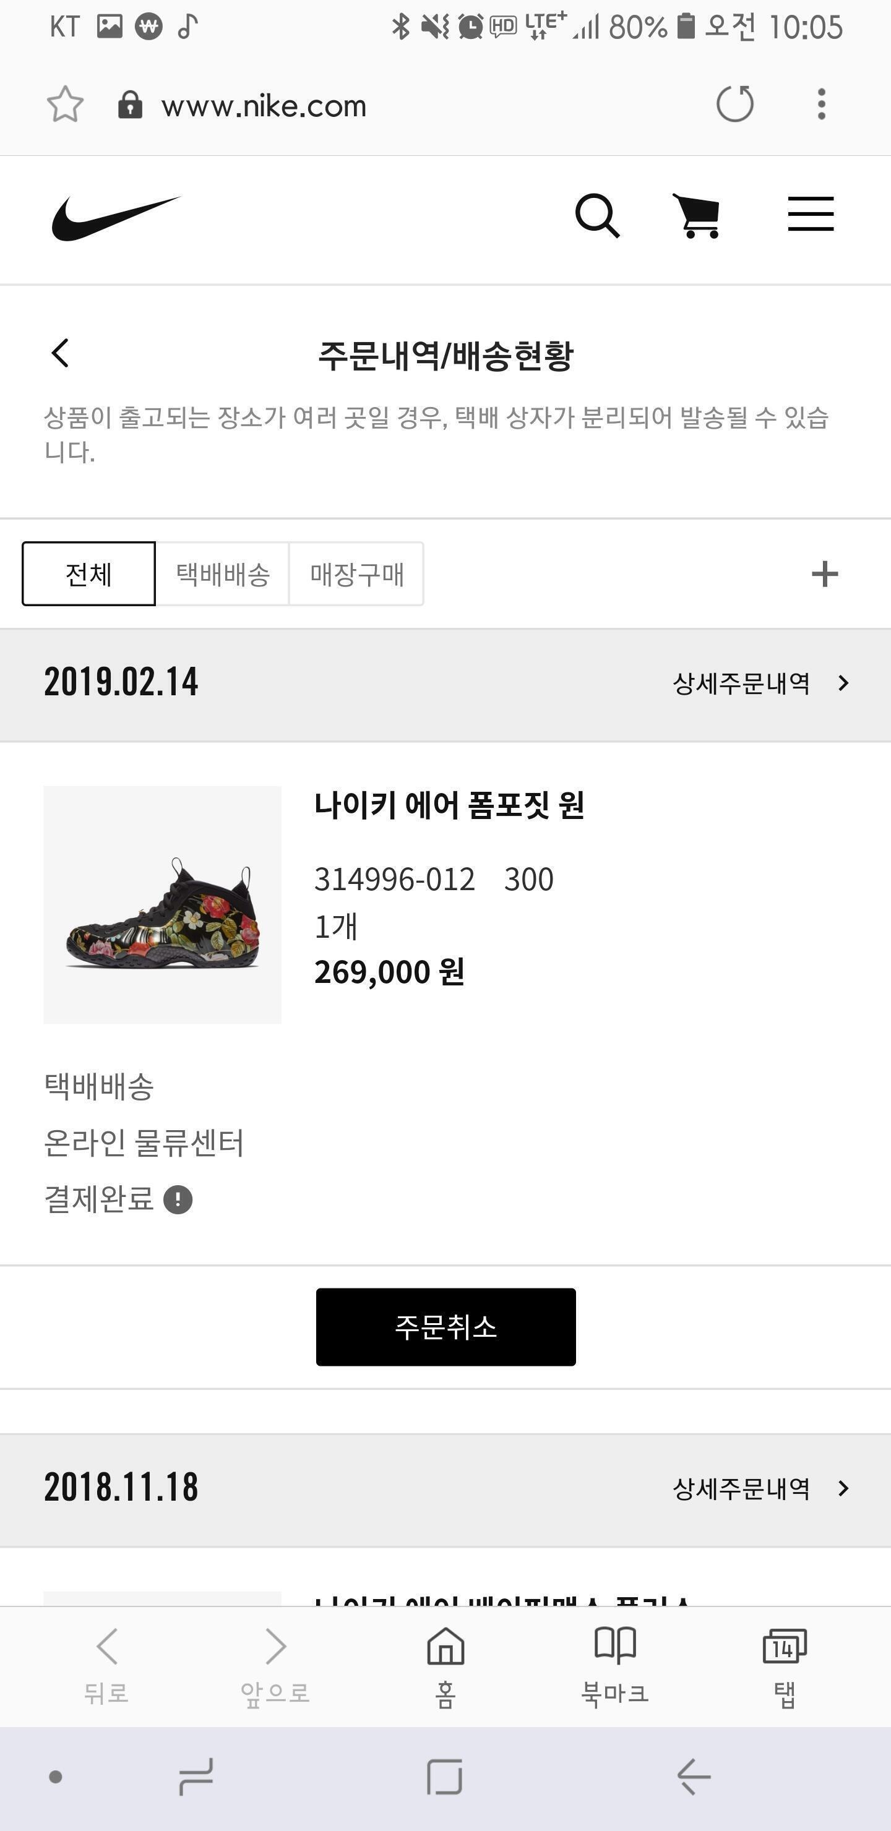Reload the page with refresh icon
The image size is (891, 1831).
[x=734, y=105]
